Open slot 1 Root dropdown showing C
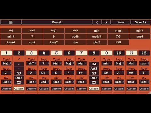 tap(6, 73)
